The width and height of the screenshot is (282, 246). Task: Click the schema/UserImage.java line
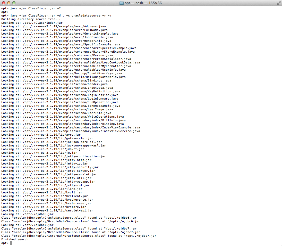pos(57,109)
